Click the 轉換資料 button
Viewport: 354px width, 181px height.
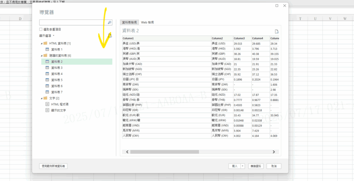pos(256,166)
